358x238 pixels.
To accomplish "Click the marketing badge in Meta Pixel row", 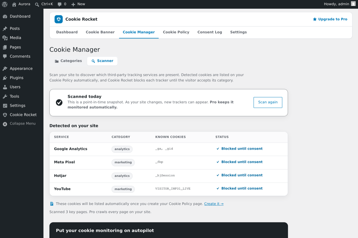I will 123,162.
